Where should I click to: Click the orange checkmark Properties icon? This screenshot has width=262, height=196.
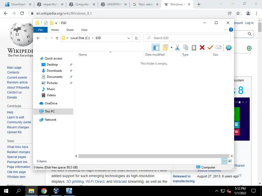[x=210, y=47]
